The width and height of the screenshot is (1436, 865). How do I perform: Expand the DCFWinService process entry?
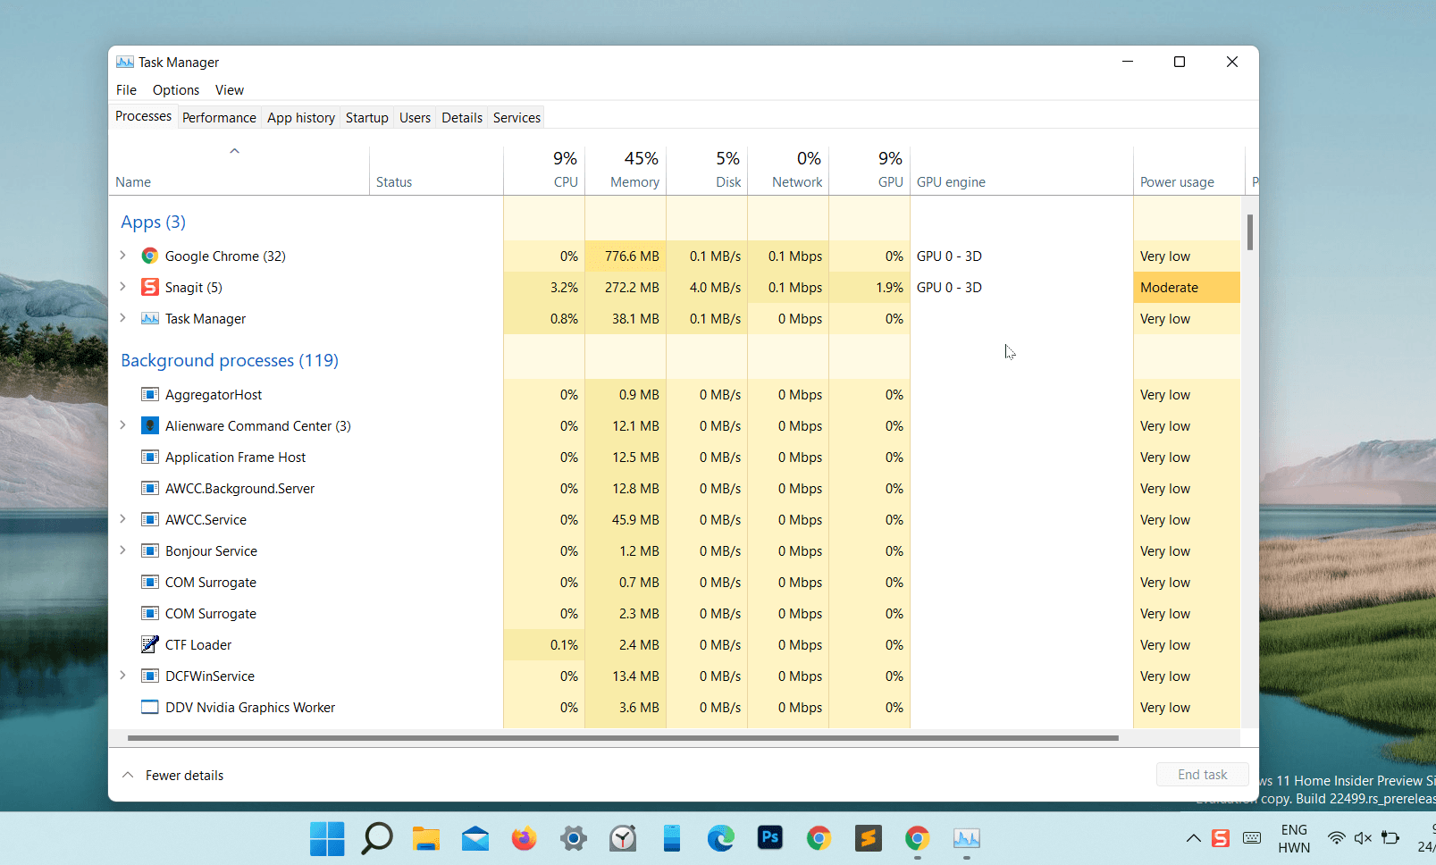(x=123, y=676)
